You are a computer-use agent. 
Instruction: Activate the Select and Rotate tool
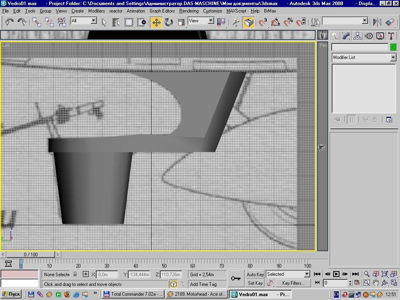click(x=169, y=22)
